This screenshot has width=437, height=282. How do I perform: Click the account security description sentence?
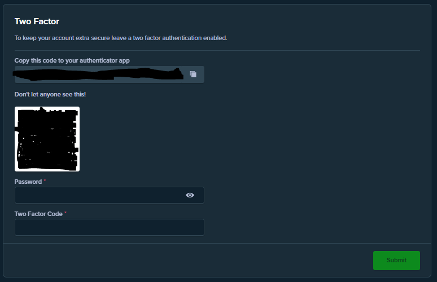coord(121,38)
